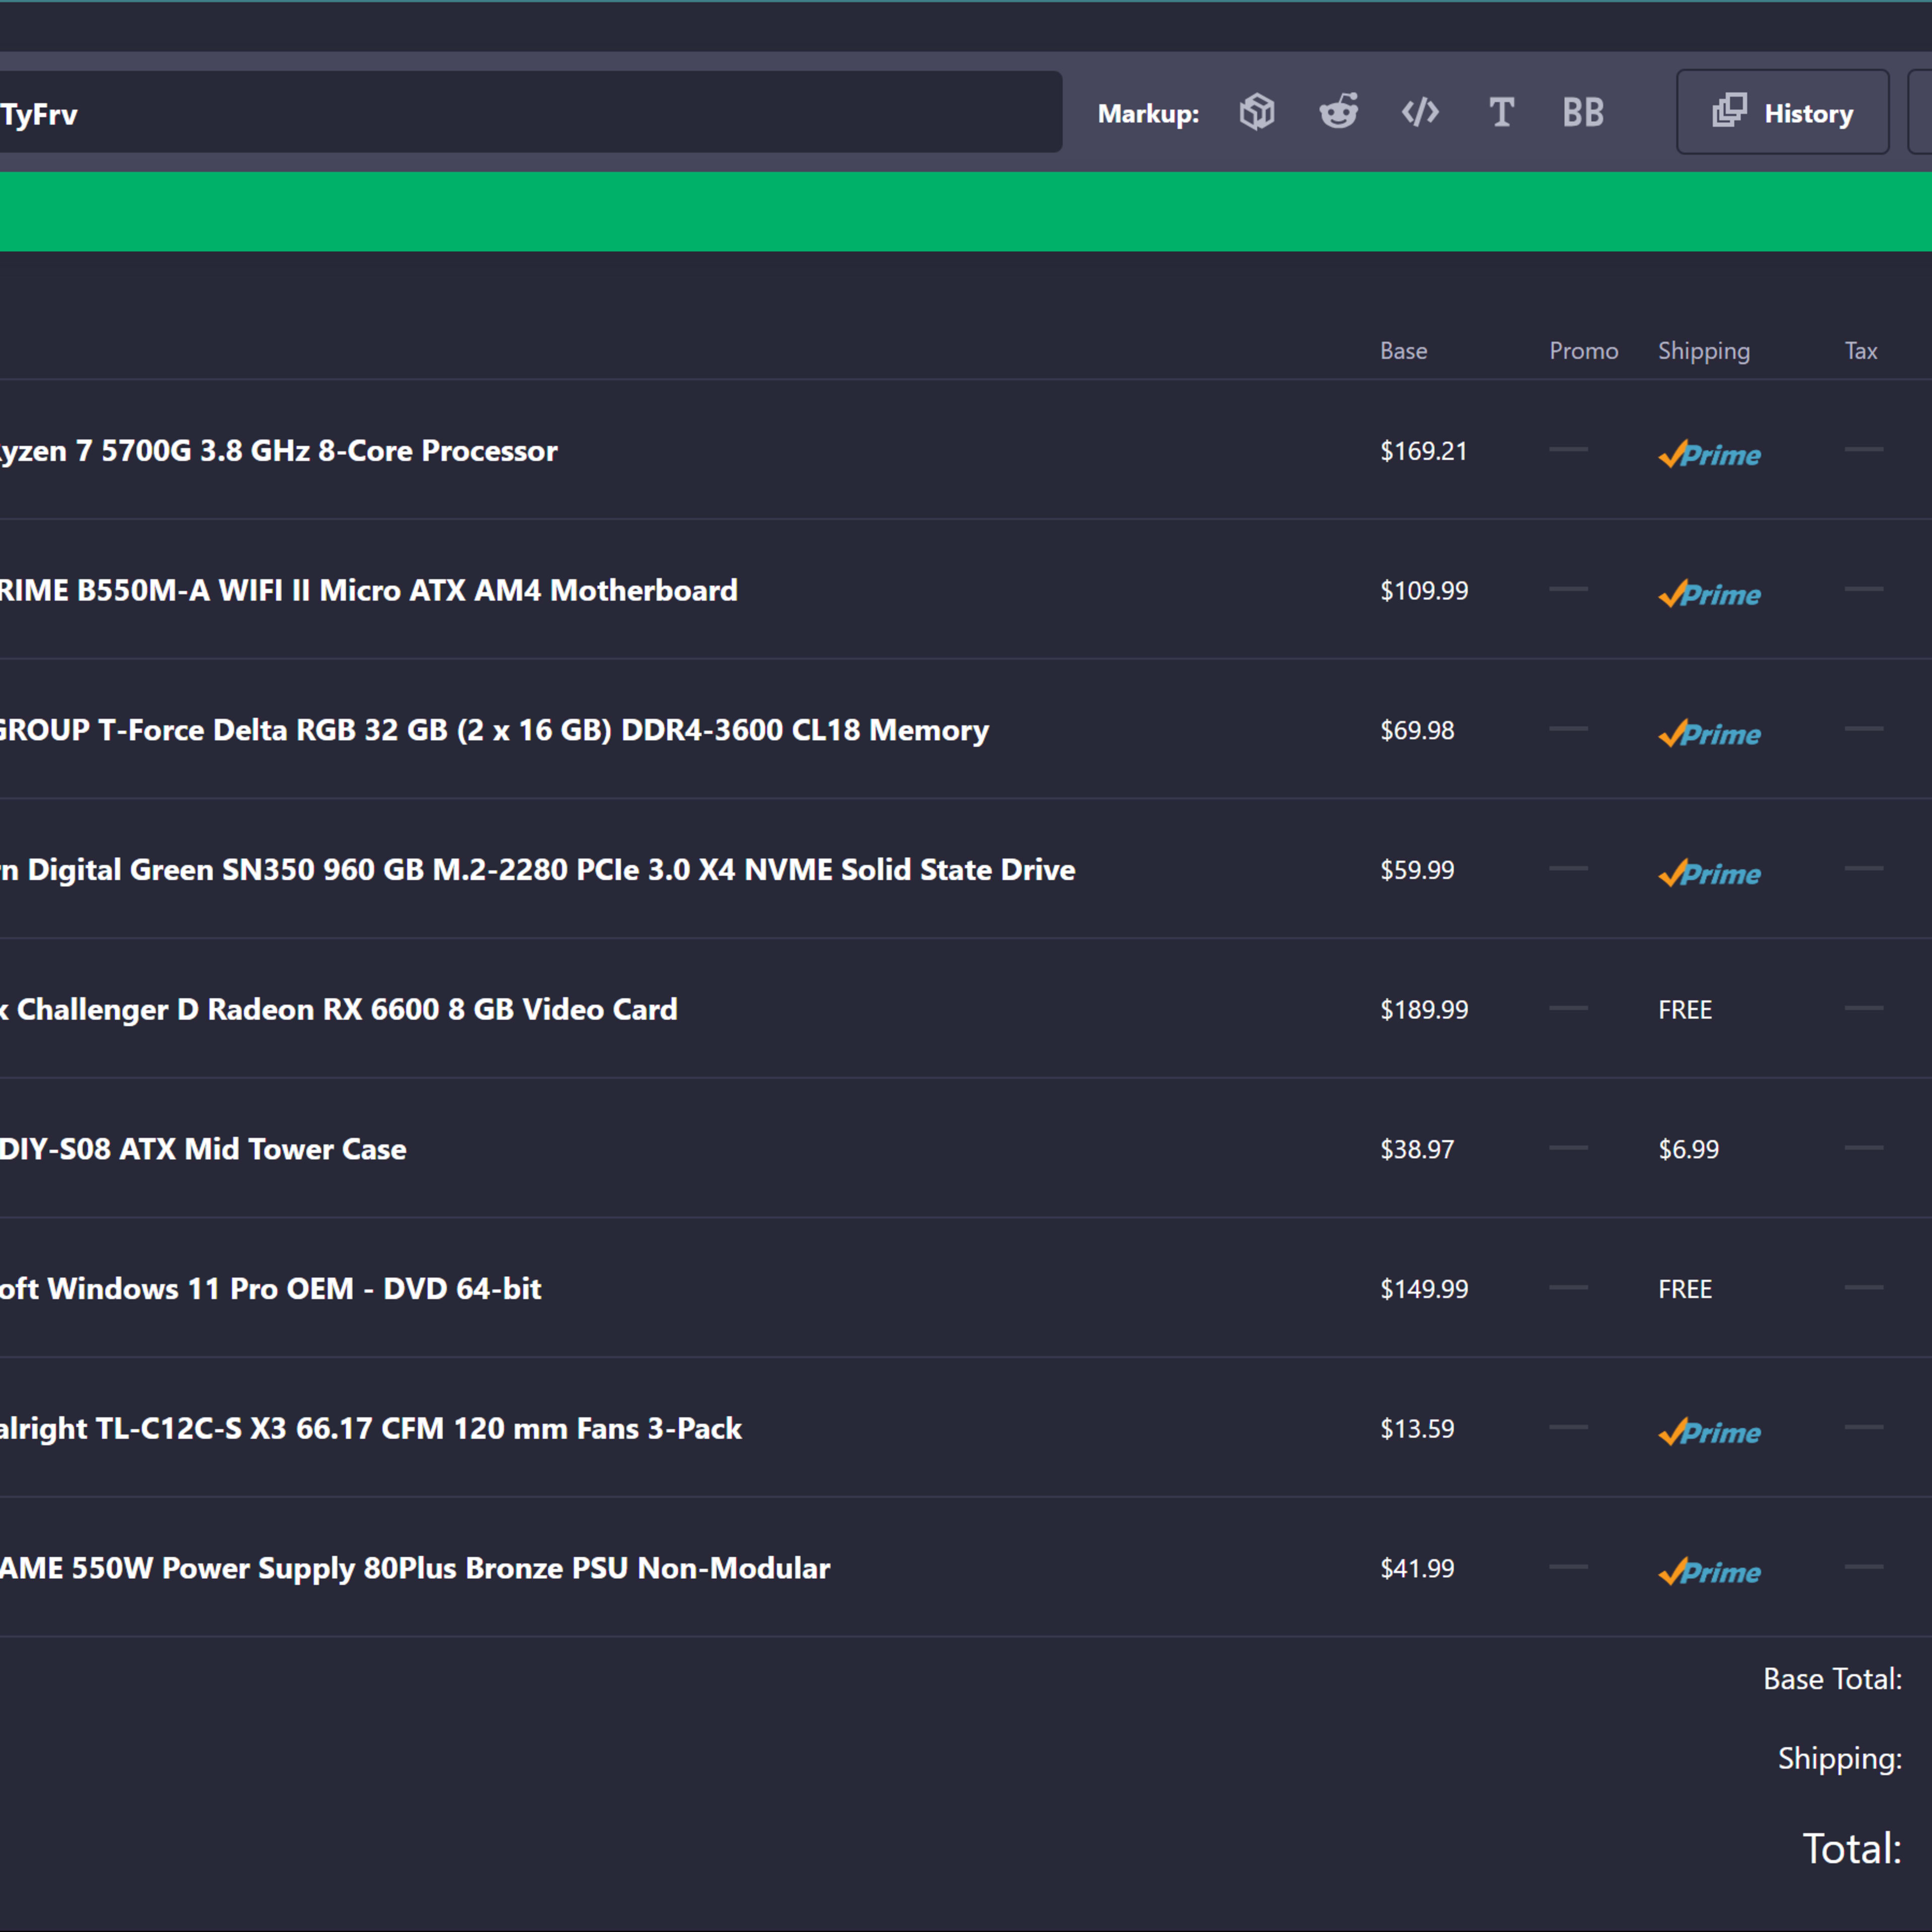Click the Tax column header
The height and width of the screenshot is (1932, 1932).
pyautogui.click(x=1861, y=351)
